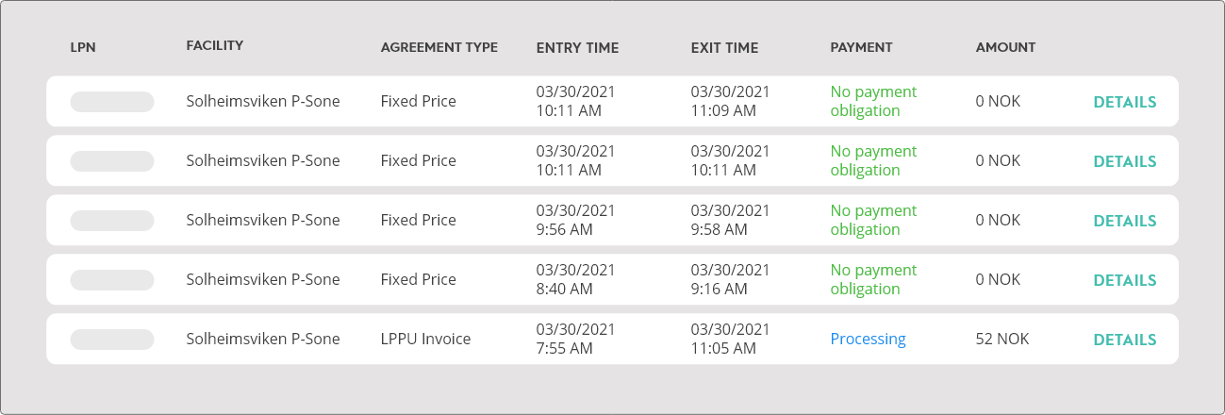Click the 52 NOK amount
1225x415 pixels.
click(1002, 339)
